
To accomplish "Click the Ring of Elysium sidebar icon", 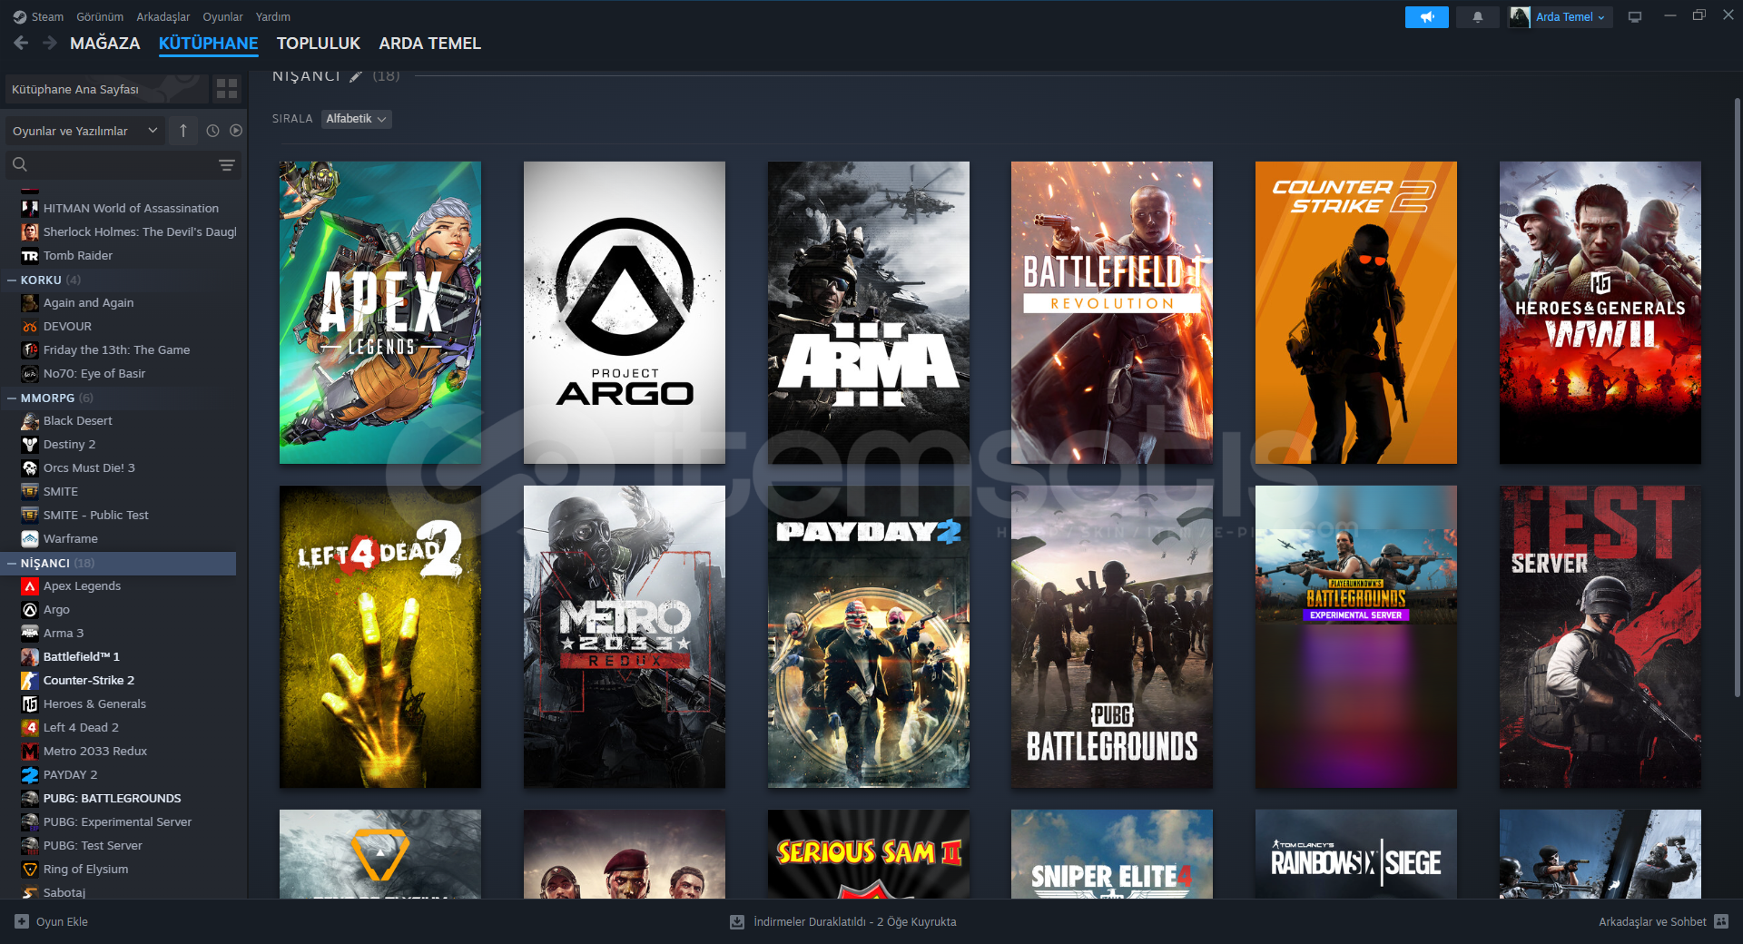I will 30,870.
